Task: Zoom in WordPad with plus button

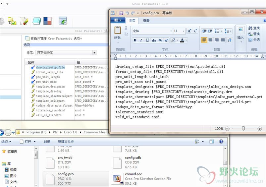Action: (x=260, y=129)
